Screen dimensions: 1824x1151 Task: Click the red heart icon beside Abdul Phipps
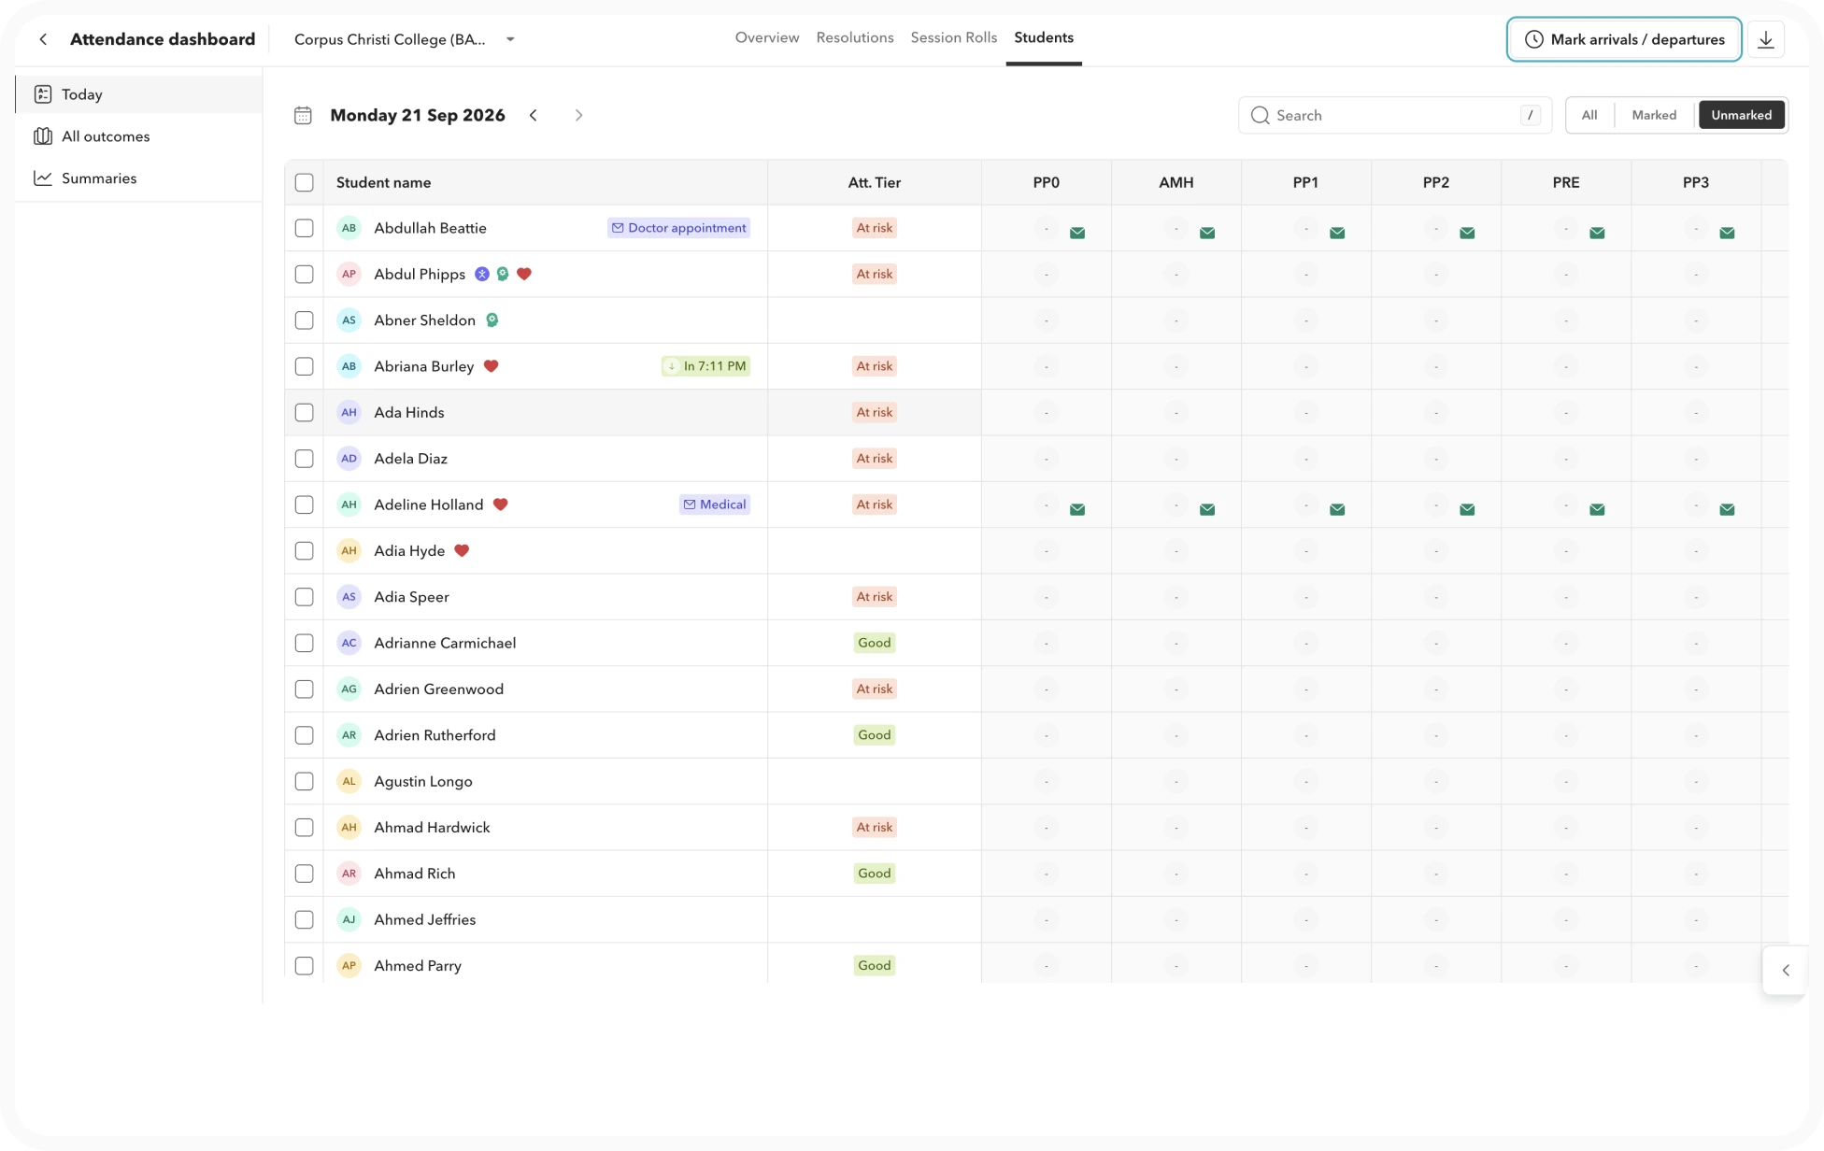(524, 274)
